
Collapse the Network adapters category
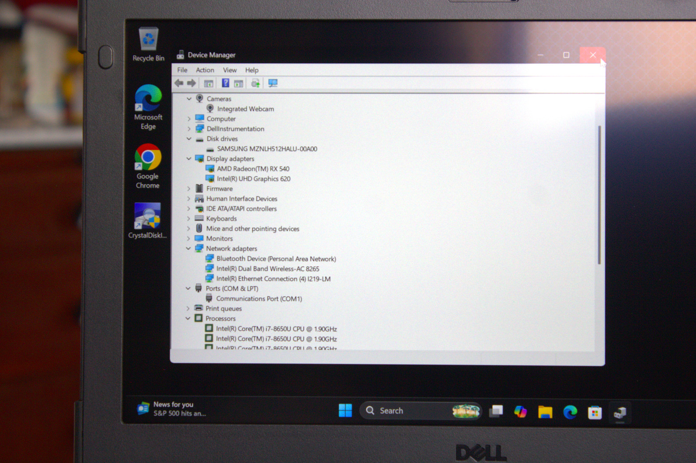pyautogui.click(x=188, y=249)
